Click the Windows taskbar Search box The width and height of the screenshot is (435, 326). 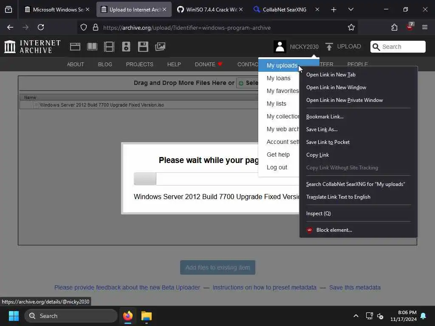click(71, 316)
